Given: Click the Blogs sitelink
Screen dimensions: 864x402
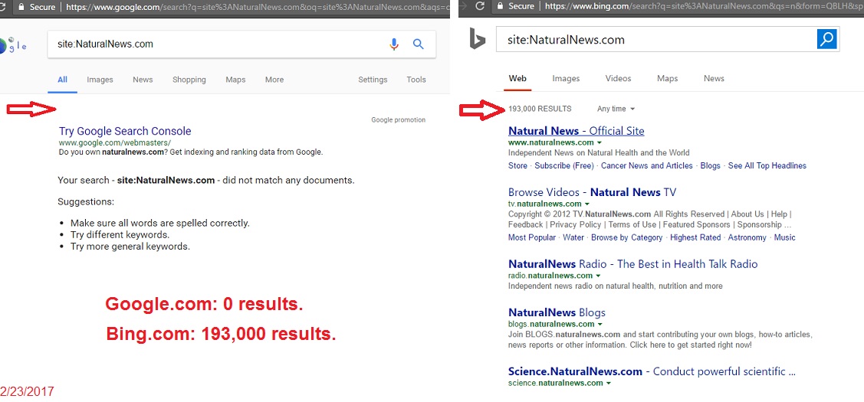Looking at the screenshot, I should [710, 165].
